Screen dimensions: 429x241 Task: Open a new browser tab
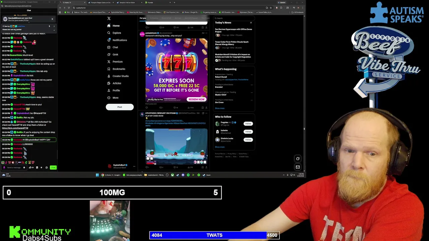(174, 3)
